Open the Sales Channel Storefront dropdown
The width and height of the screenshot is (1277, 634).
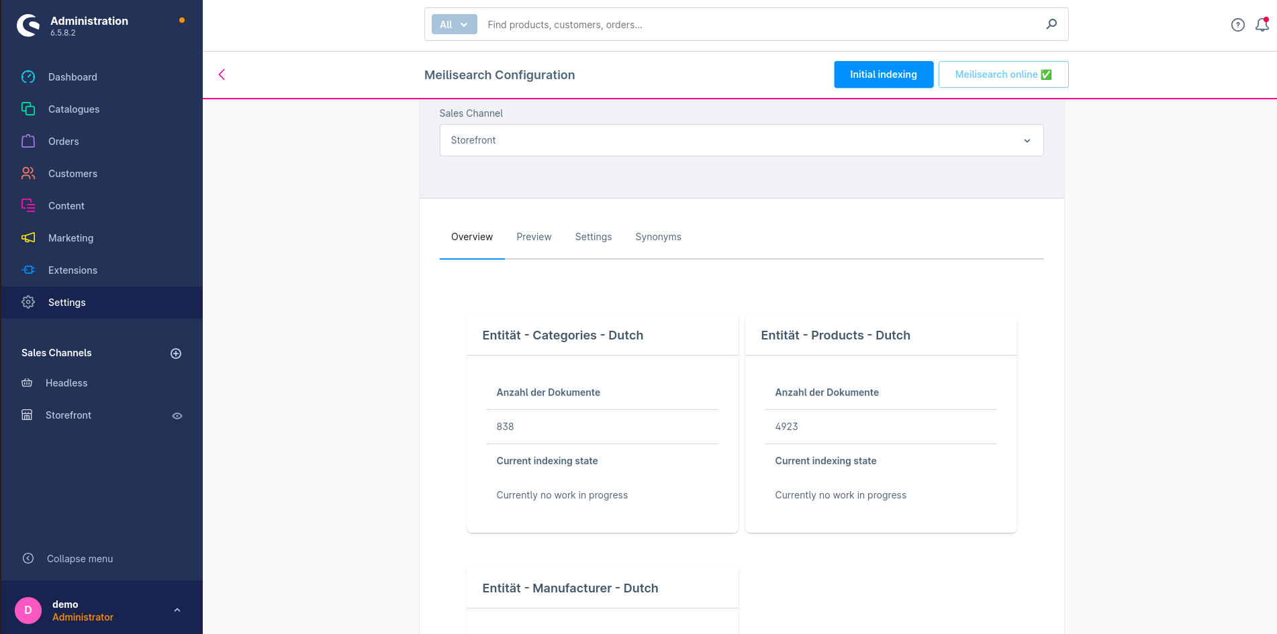coord(741,140)
